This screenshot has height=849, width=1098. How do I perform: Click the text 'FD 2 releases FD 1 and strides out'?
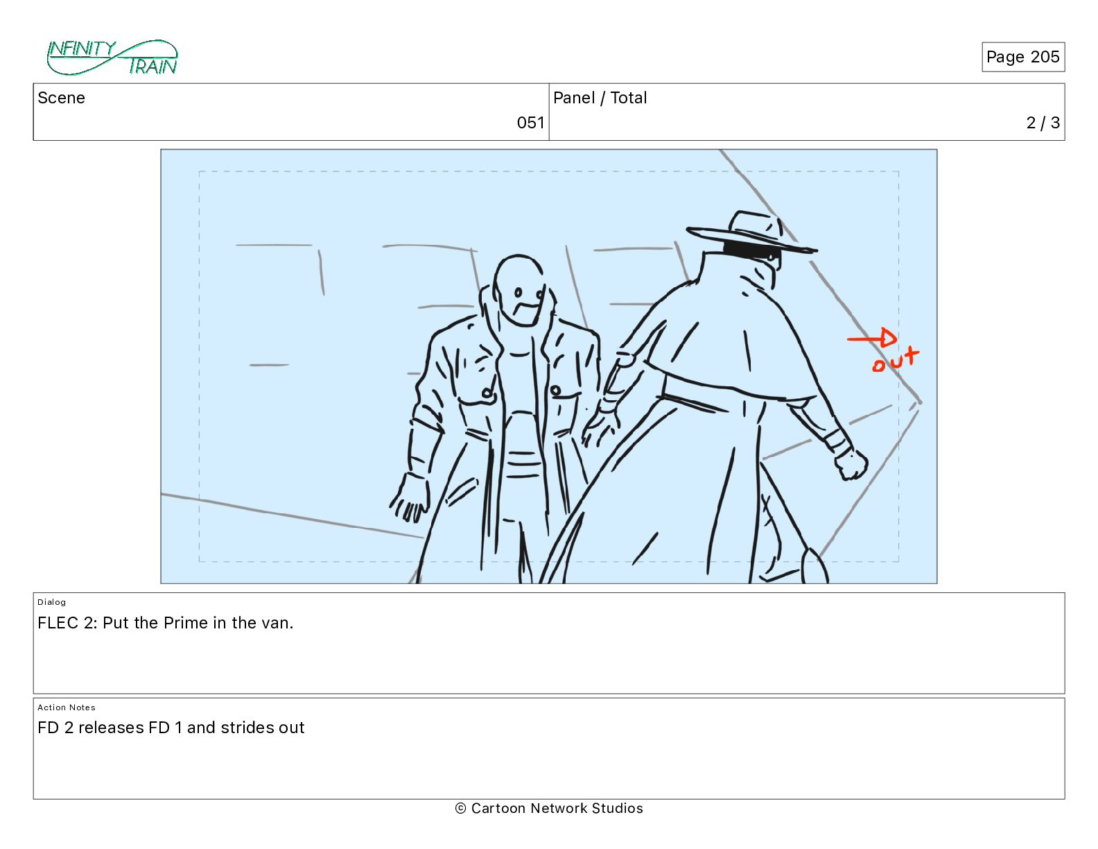(171, 728)
